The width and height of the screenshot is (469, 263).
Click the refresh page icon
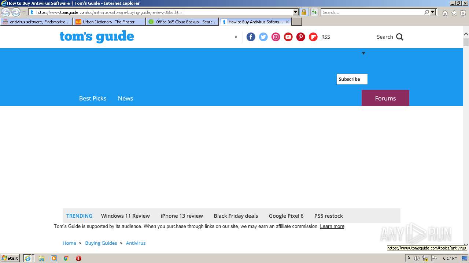314,12
